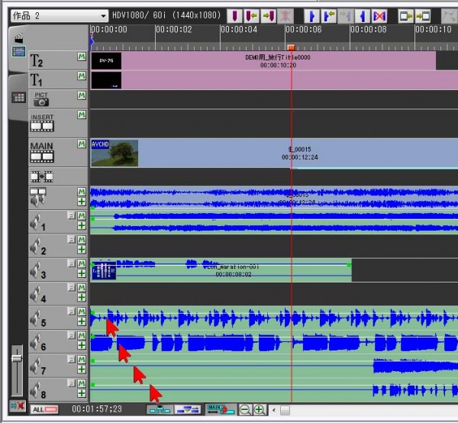458x423 pixels.
Task: Click the ALL button at bottom
Action: 44,409
